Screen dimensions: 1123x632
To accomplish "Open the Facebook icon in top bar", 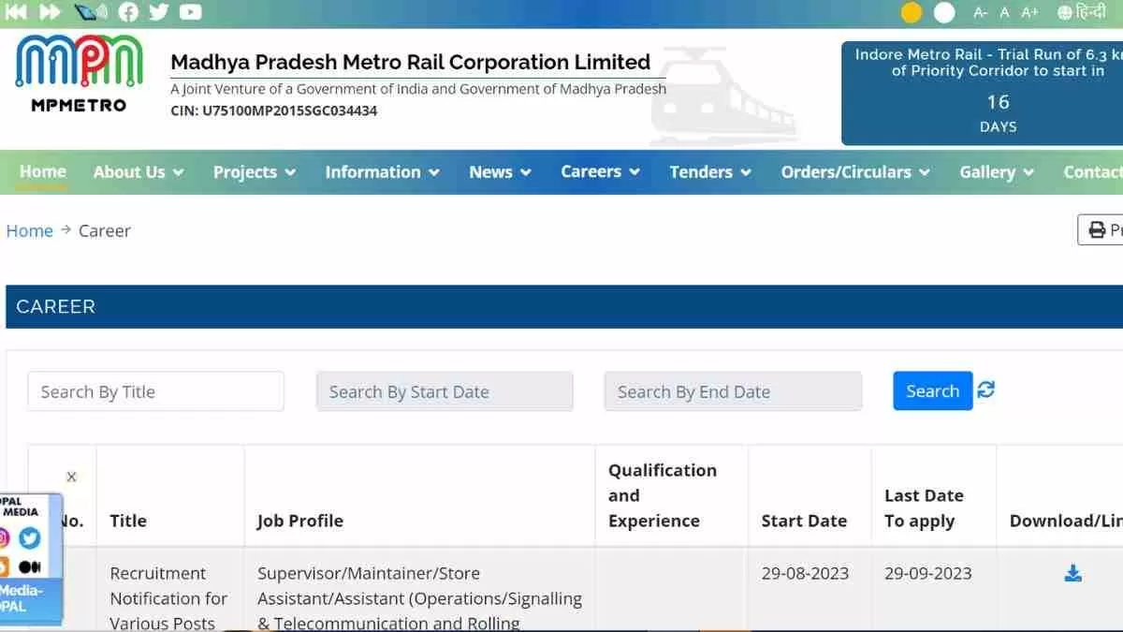I will pyautogui.click(x=128, y=12).
